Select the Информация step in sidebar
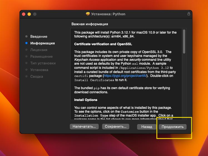 [x=43, y=43]
